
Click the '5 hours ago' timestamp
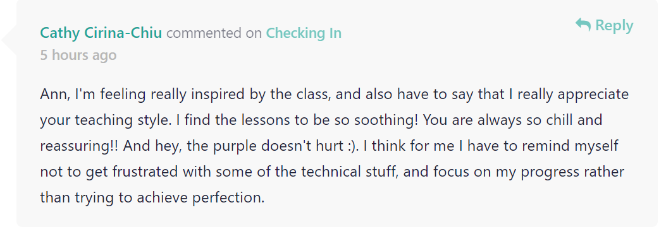click(x=78, y=55)
